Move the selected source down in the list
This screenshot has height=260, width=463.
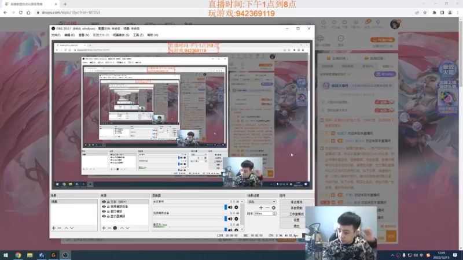127,228
